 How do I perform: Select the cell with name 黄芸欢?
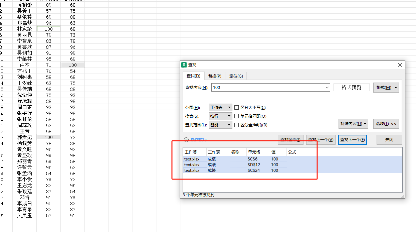[x=25, y=47]
